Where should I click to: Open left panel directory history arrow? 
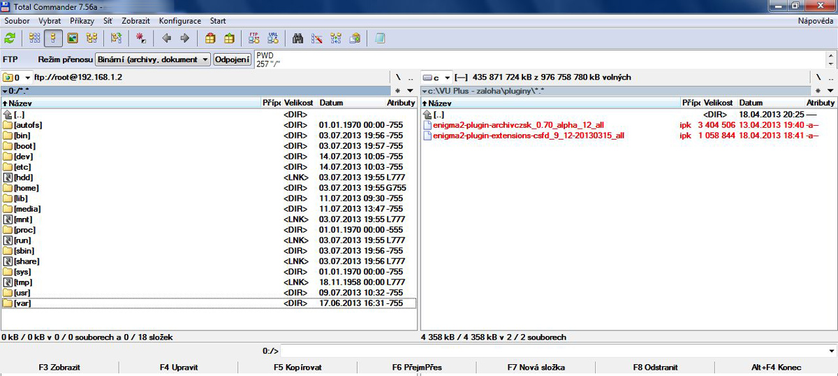tap(411, 91)
